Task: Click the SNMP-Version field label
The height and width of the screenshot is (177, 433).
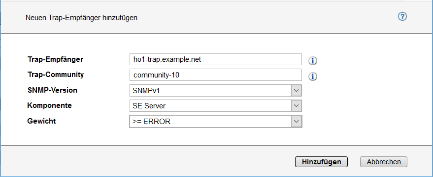Action: click(52, 90)
